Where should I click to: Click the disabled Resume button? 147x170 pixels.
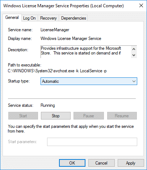point(122,116)
